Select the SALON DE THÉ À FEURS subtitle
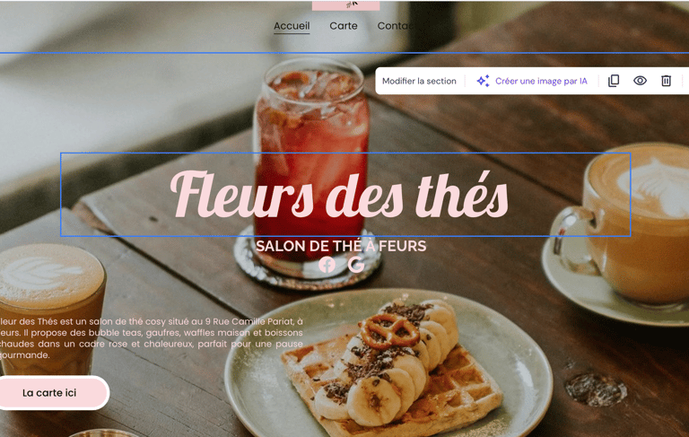 click(341, 246)
